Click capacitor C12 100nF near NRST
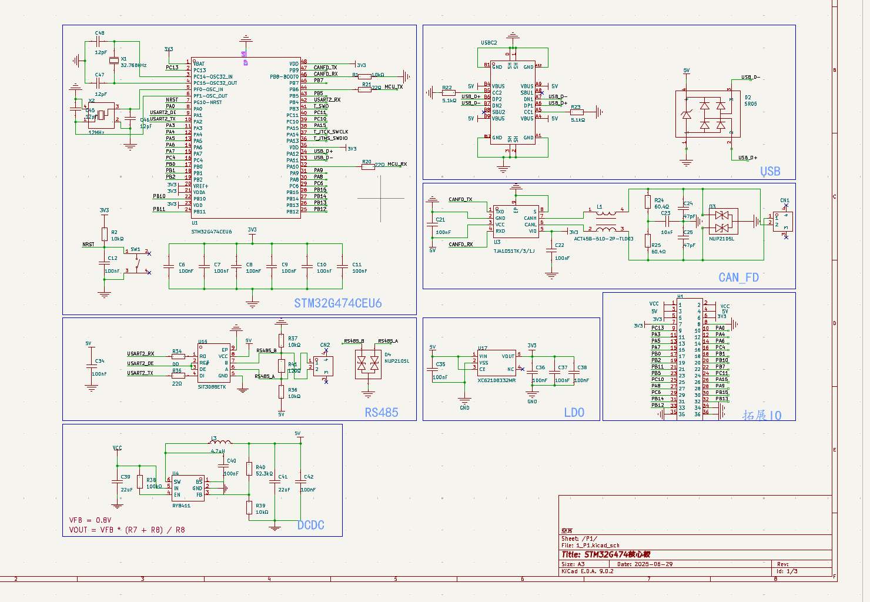Image resolution: width=870 pixels, height=602 pixels. click(x=105, y=264)
